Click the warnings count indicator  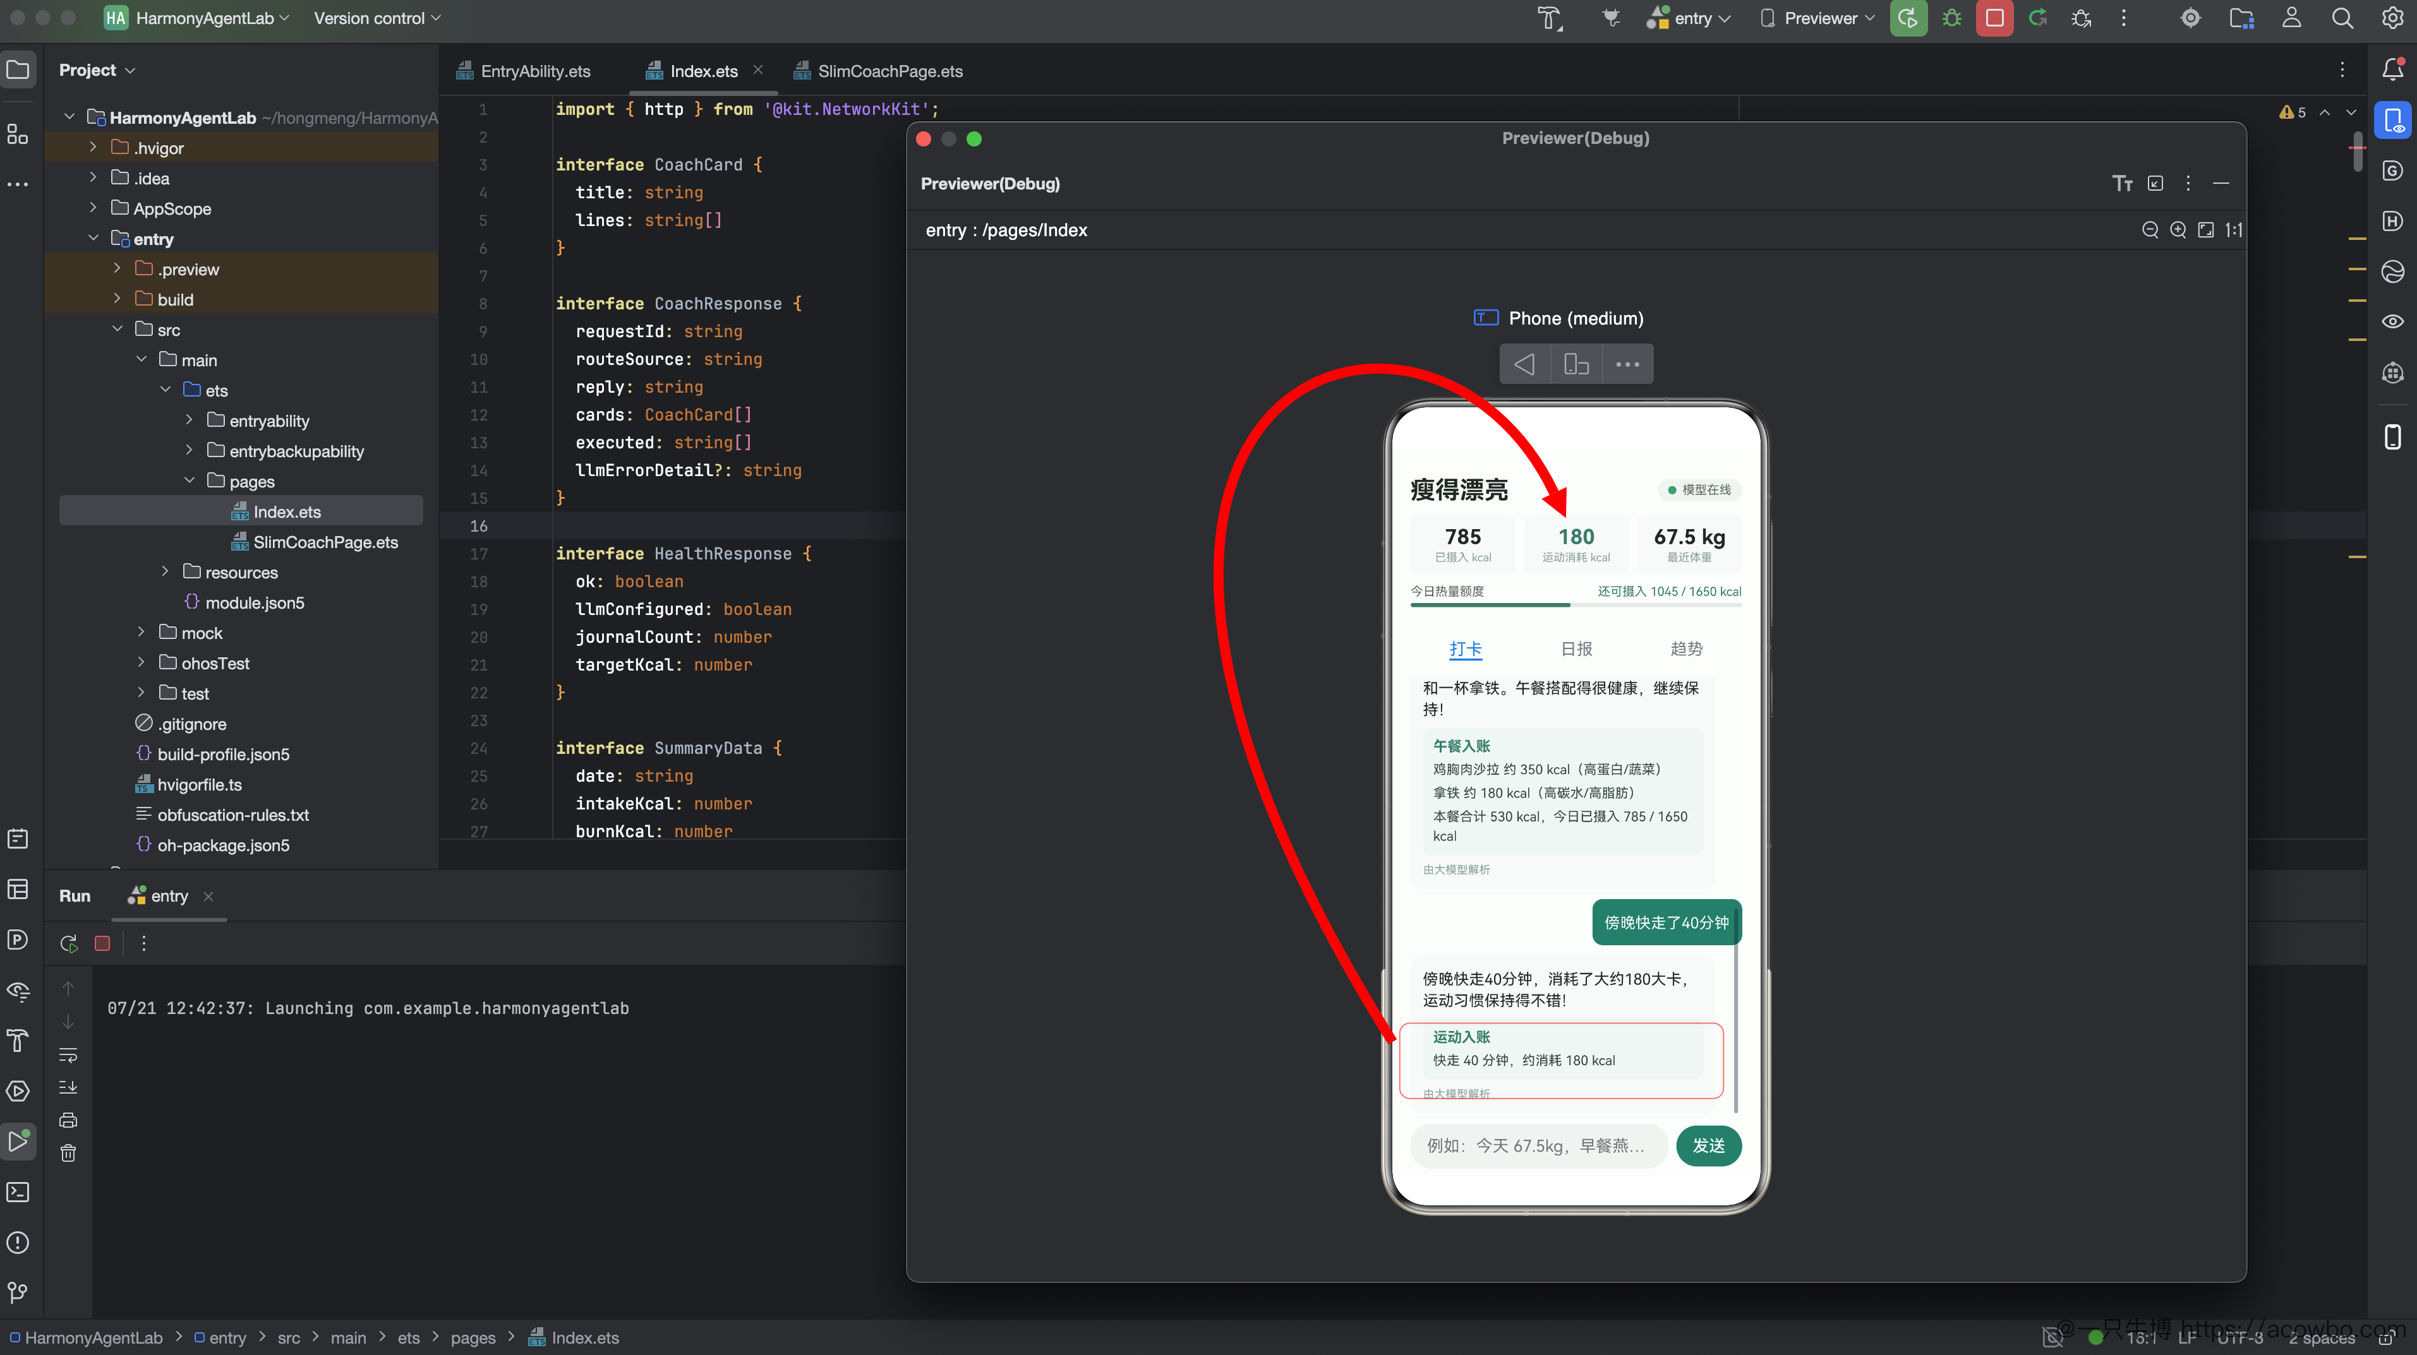(2292, 112)
